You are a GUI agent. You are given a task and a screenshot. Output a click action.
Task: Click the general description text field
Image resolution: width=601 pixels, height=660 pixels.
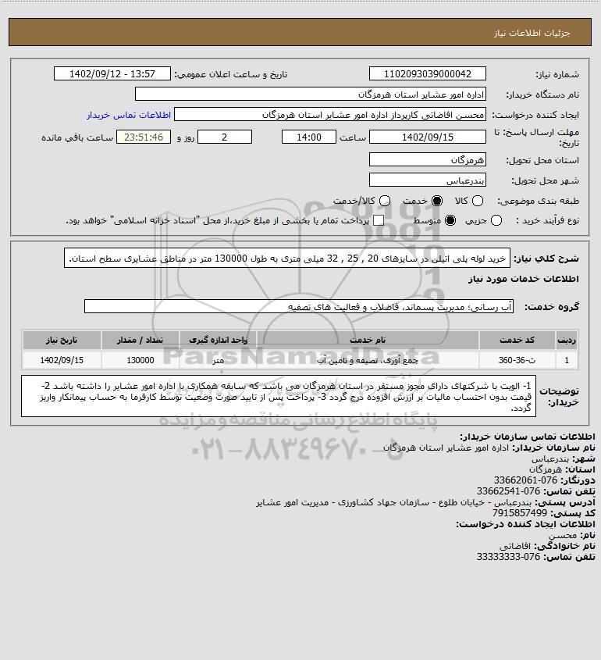click(286, 258)
